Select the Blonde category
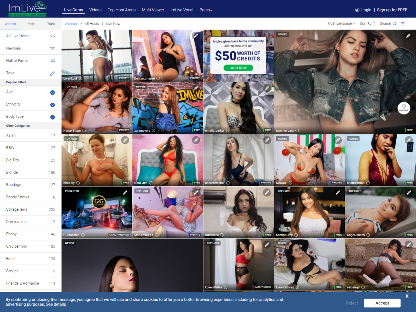The width and height of the screenshot is (416, 312). tap(31, 172)
